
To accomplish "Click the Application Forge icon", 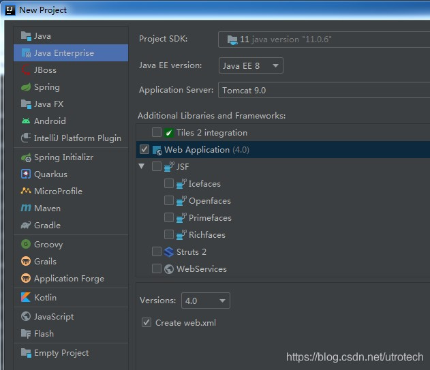I will (26, 279).
